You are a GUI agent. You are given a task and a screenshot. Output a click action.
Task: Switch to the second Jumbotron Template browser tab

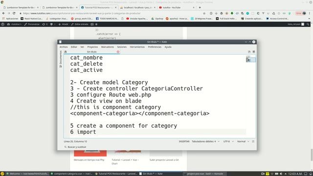(x=60, y=7)
